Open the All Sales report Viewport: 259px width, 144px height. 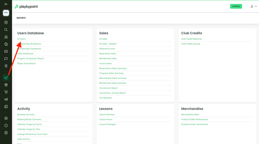103,39
